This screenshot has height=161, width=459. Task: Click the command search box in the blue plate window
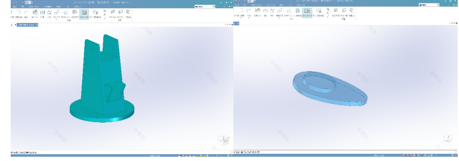coord(429,5)
